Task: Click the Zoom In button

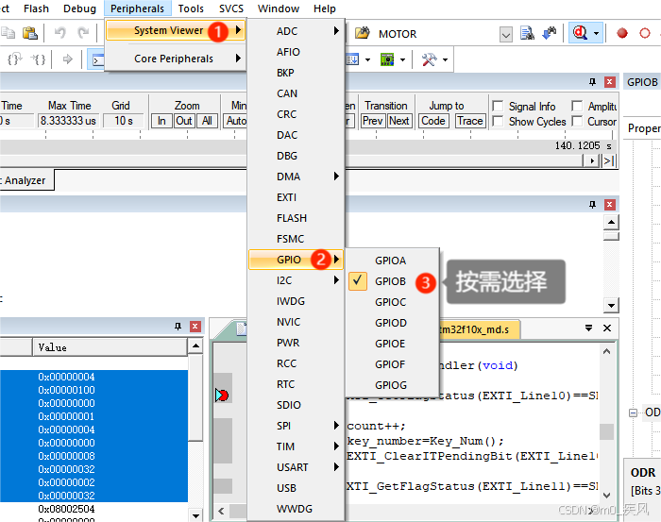Action: 161,121
